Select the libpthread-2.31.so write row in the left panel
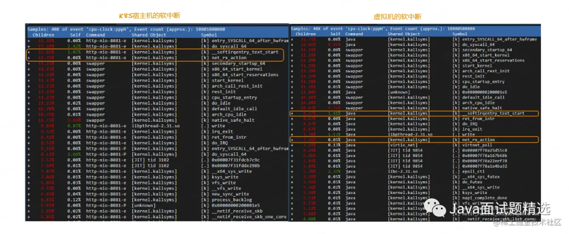Viewport: 569px width, 234px height. pyautogui.click(x=158, y=126)
